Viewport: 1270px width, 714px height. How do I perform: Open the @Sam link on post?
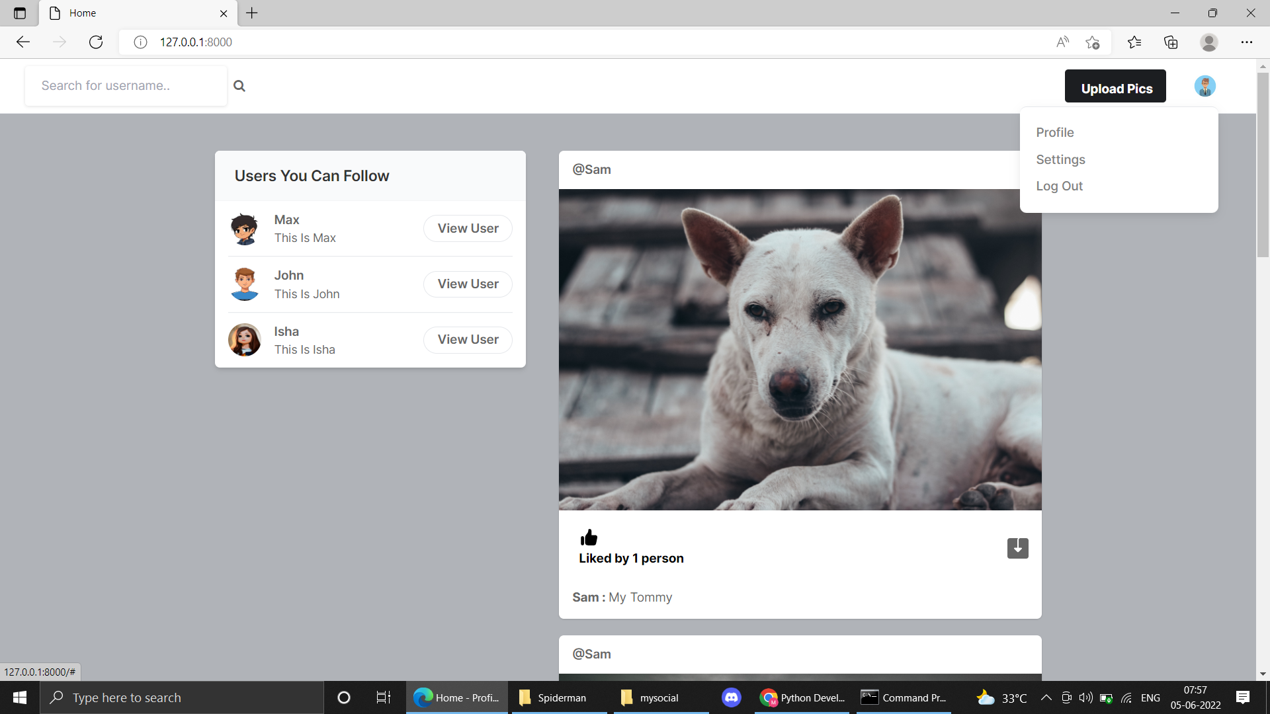point(591,169)
